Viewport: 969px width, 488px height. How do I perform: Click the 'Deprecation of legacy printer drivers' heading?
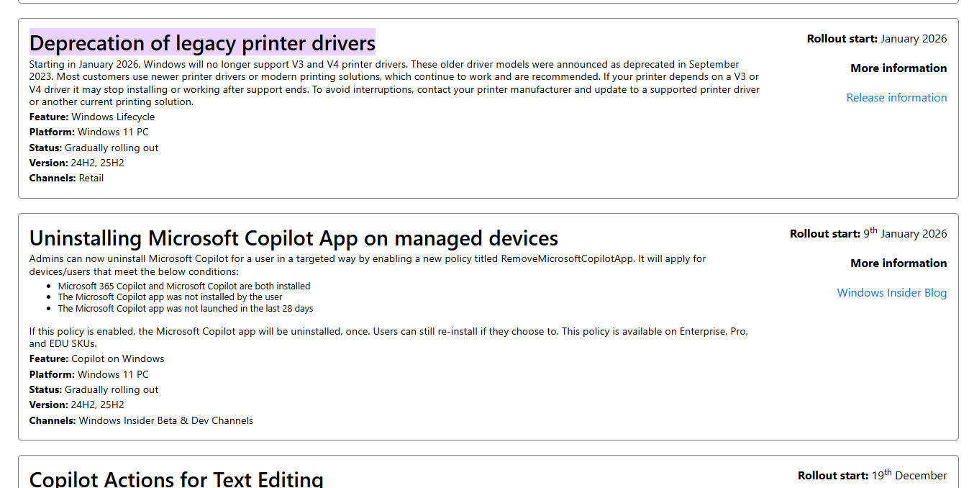(x=202, y=42)
